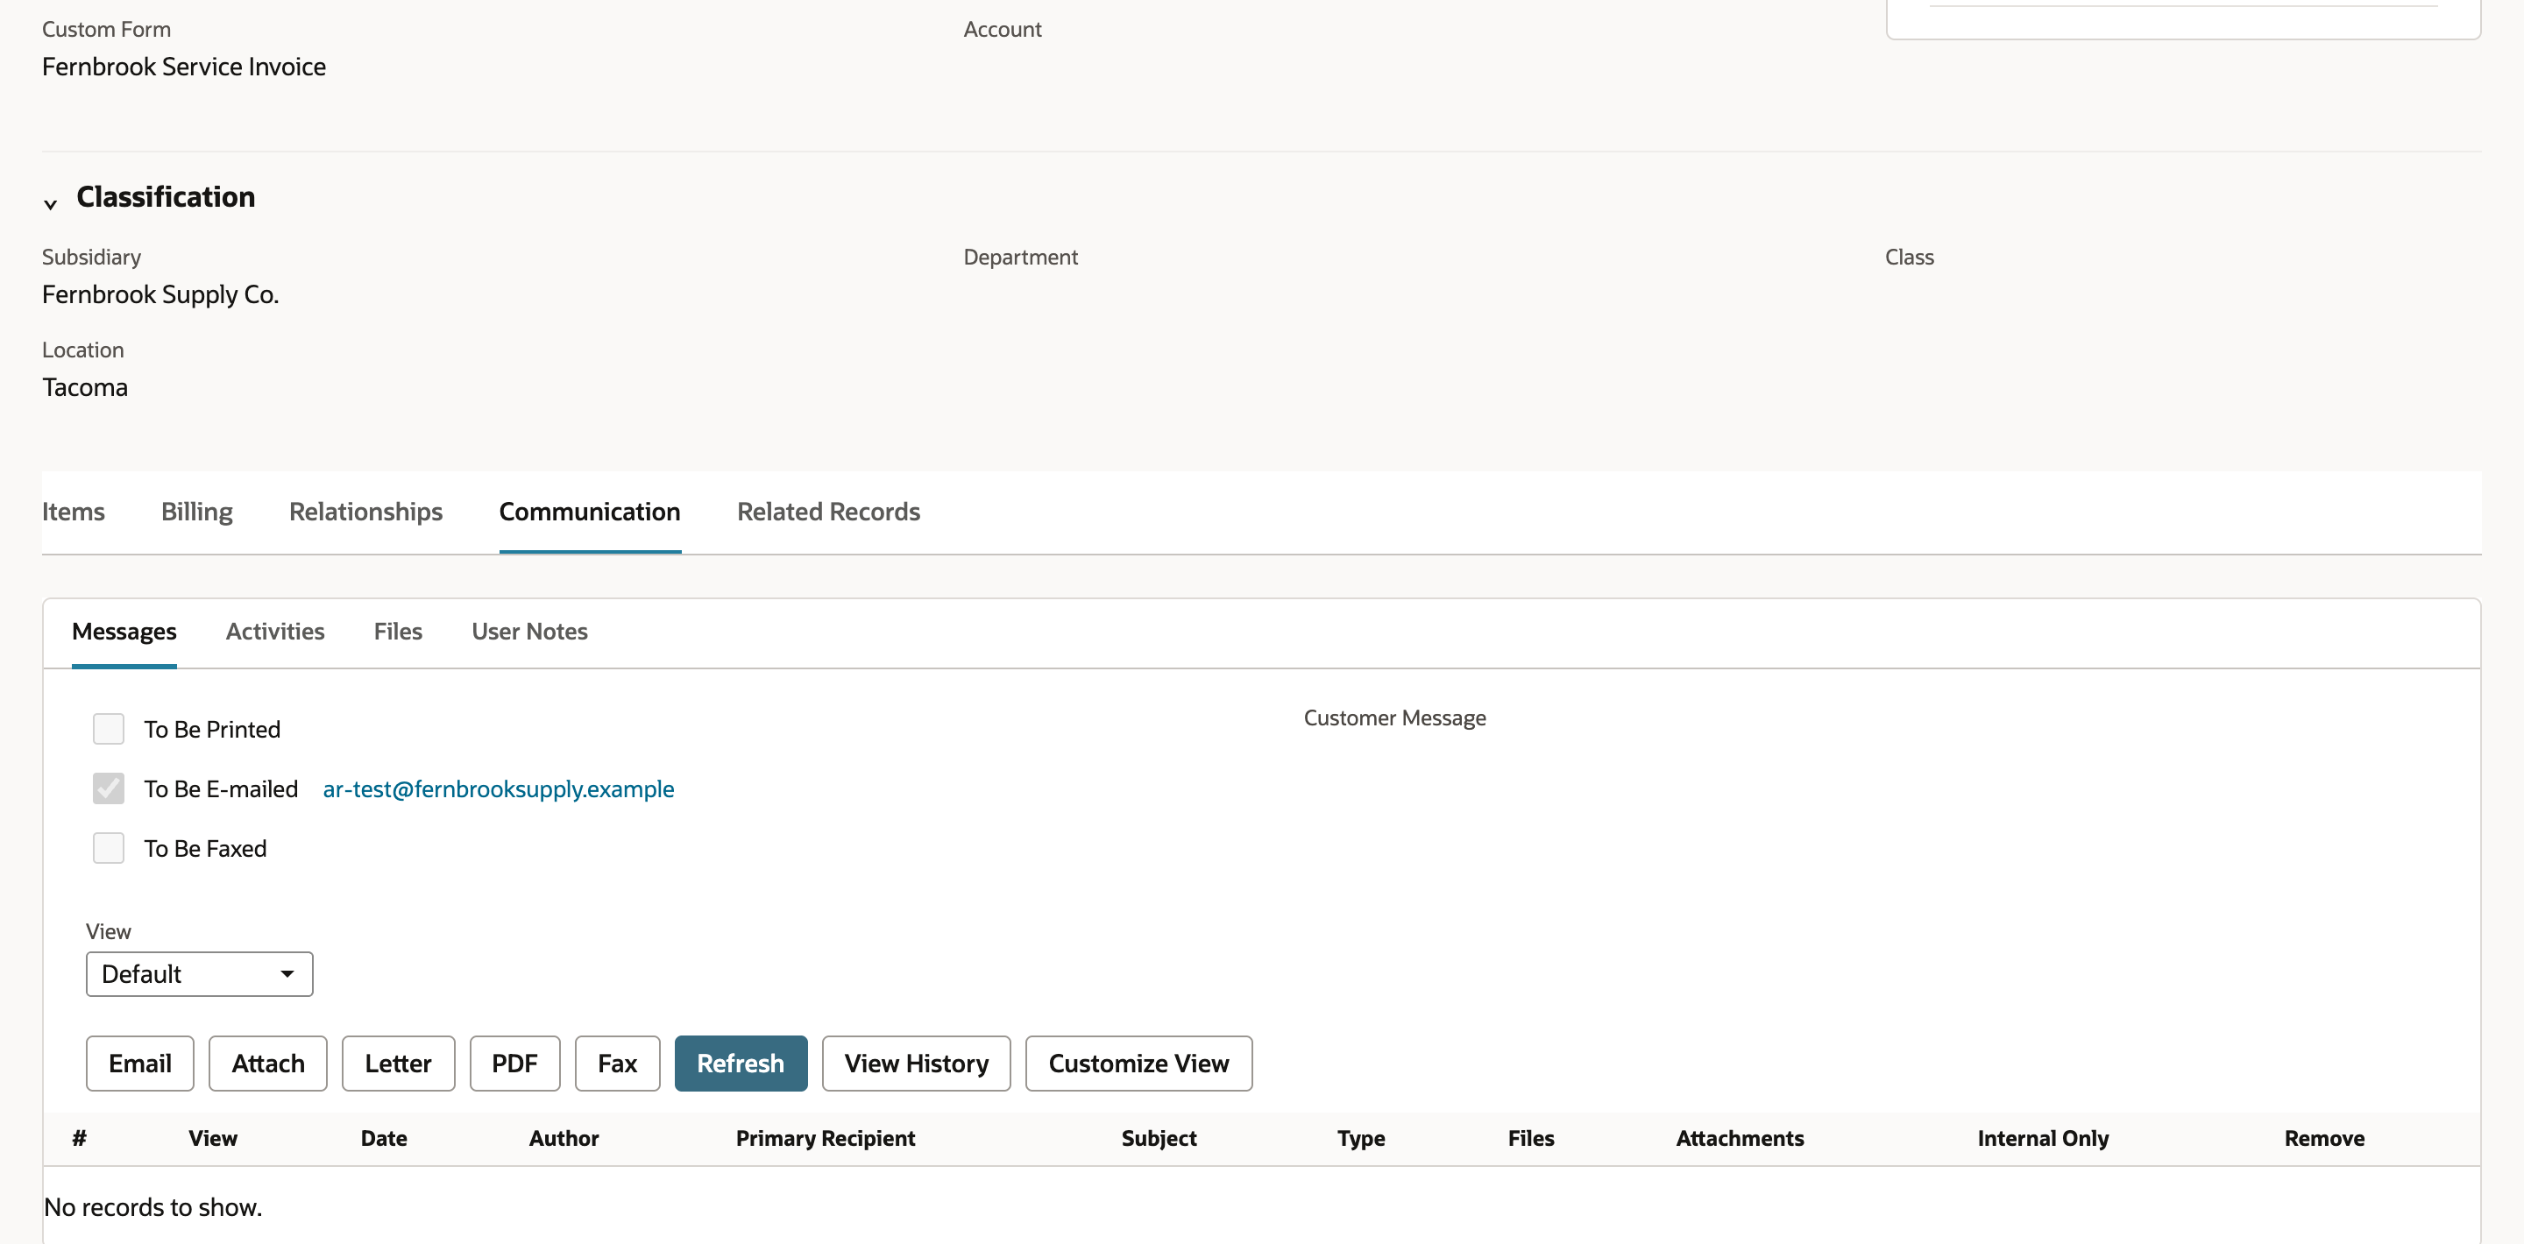Open the Related Records tab

click(x=829, y=512)
